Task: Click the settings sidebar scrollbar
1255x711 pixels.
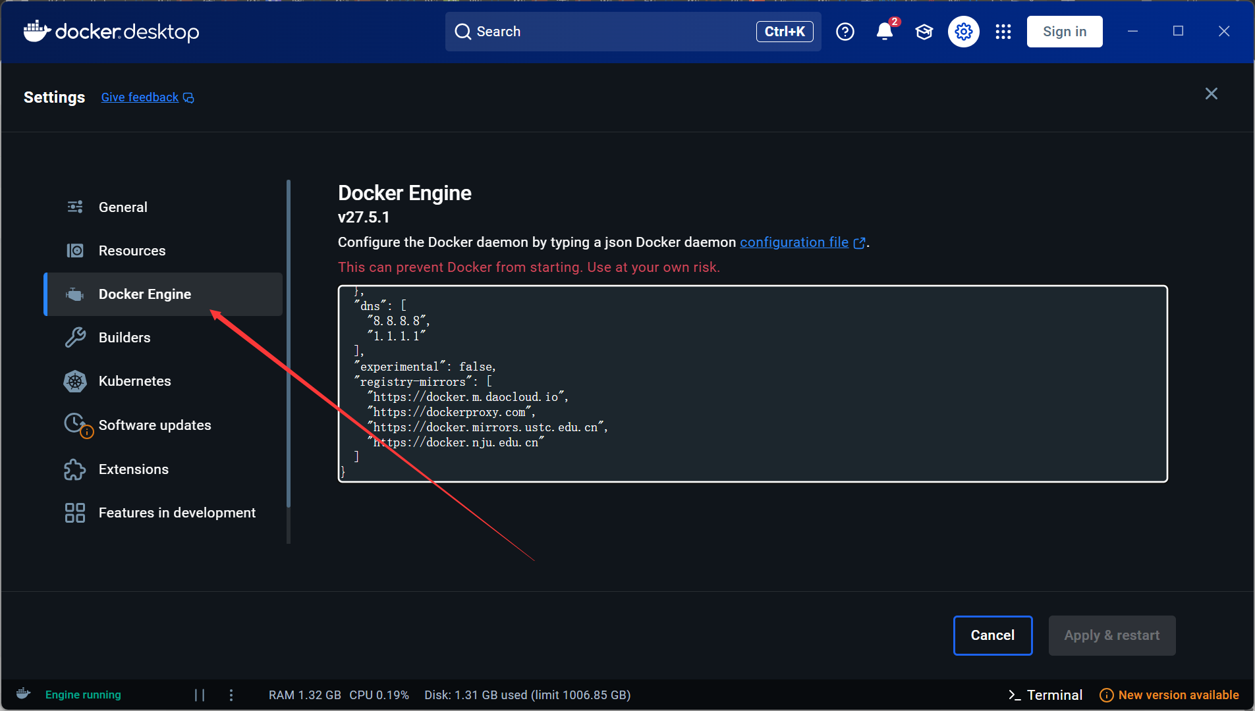Action: coord(289,344)
